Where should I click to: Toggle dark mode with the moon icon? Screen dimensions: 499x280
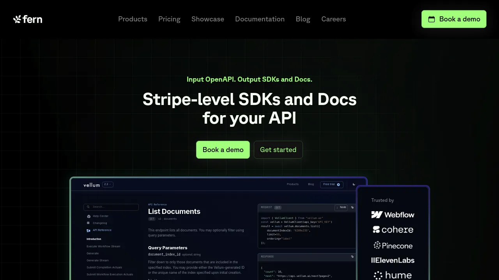pos(354,185)
